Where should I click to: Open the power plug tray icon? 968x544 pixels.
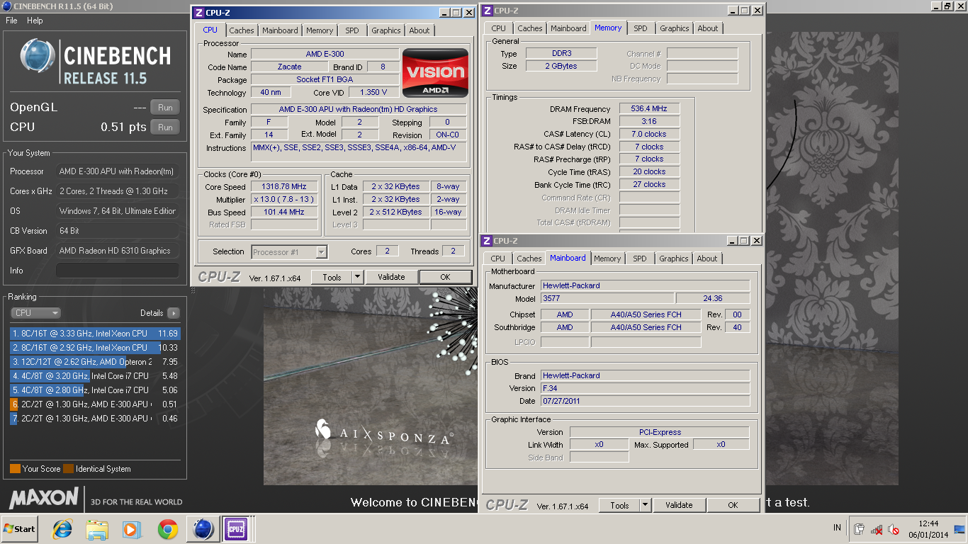pyautogui.click(x=859, y=529)
